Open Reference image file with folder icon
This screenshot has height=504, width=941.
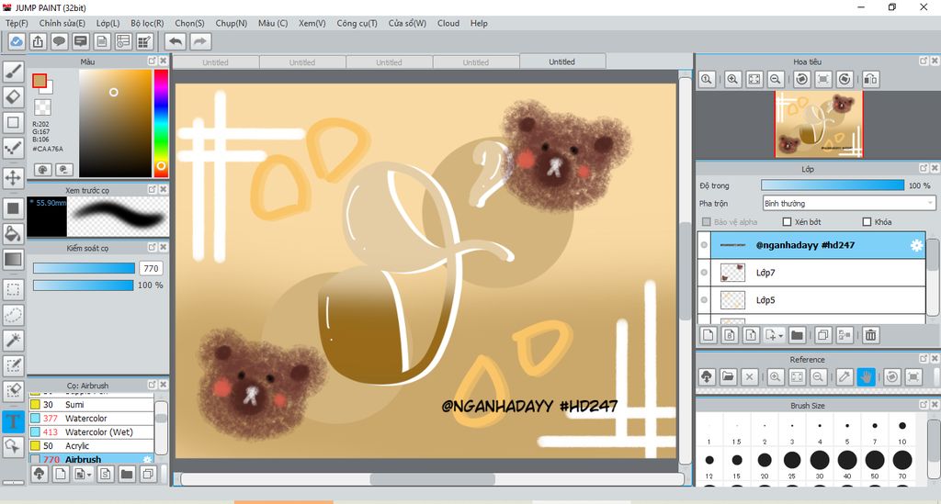(x=728, y=377)
